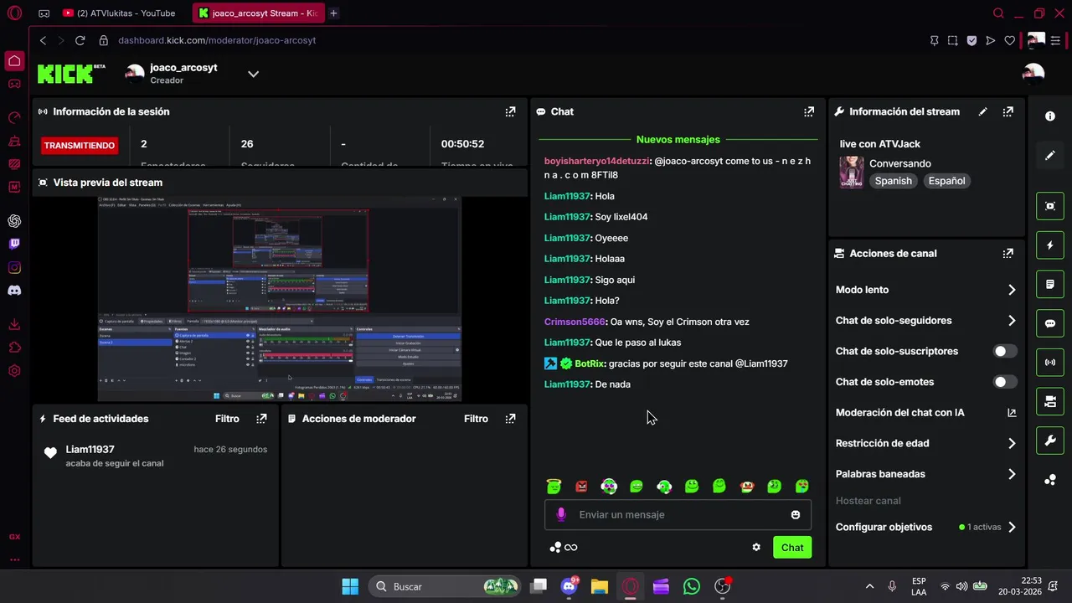Send message with the Chat button

pos(792,548)
